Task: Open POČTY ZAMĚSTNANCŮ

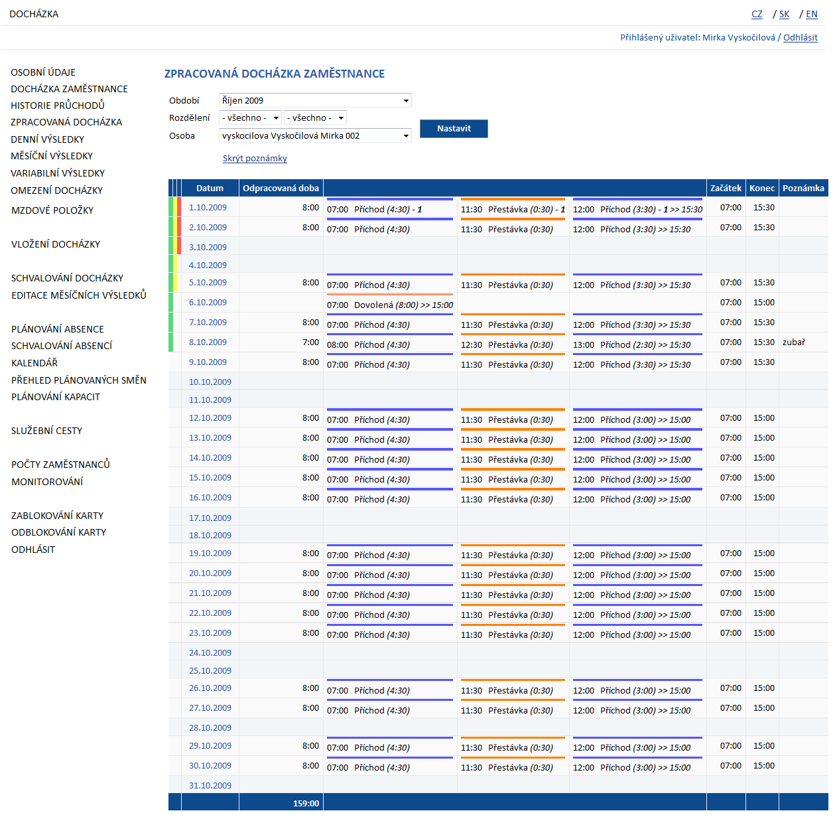Action: click(60, 465)
